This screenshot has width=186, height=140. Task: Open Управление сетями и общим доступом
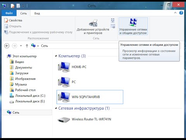pyautogui.click(x=133, y=26)
